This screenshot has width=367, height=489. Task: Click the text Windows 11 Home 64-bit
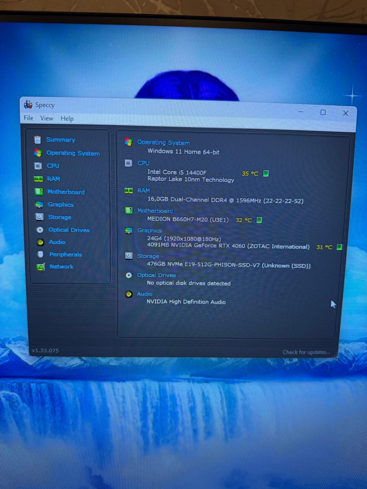click(x=183, y=152)
